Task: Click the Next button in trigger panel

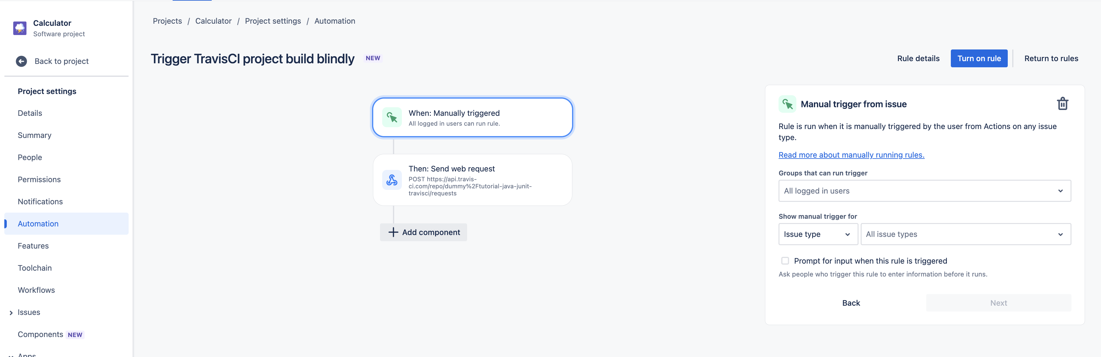Action: click(999, 303)
